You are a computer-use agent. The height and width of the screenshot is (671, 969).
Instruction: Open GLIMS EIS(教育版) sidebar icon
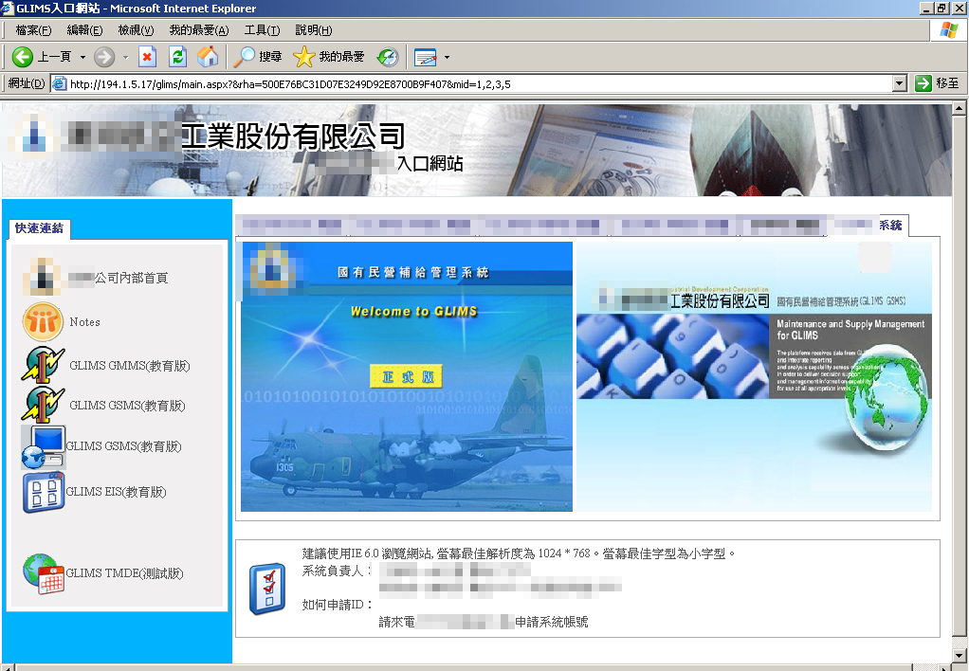[x=43, y=493]
